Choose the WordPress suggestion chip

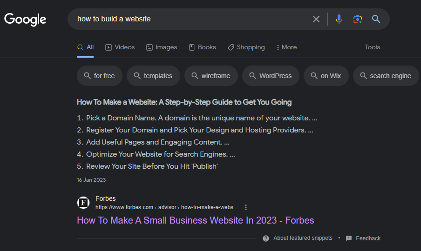[x=270, y=76]
